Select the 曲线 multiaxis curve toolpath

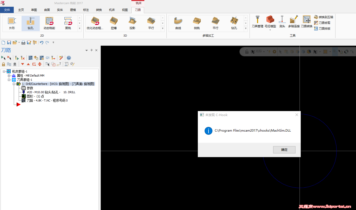[x=178, y=23]
